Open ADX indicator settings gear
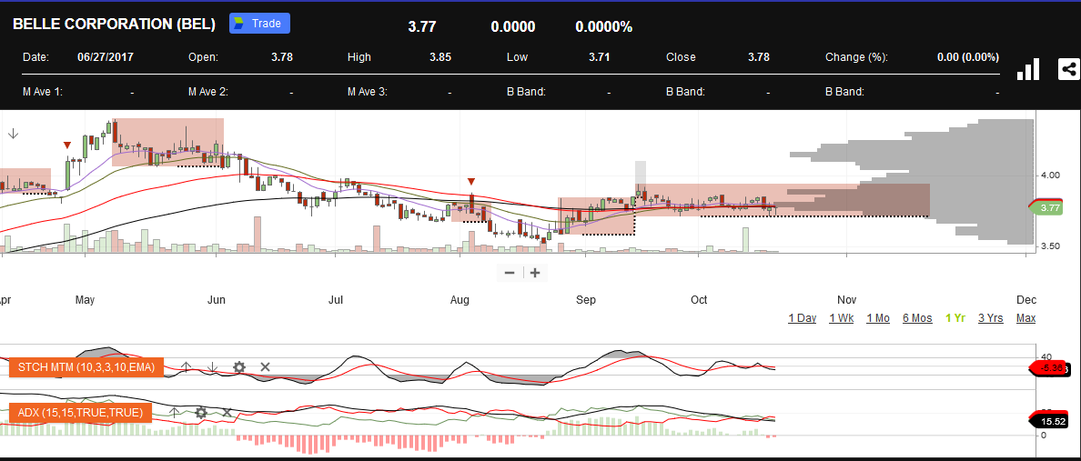Image resolution: width=1081 pixels, height=461 pixels. 200,413
